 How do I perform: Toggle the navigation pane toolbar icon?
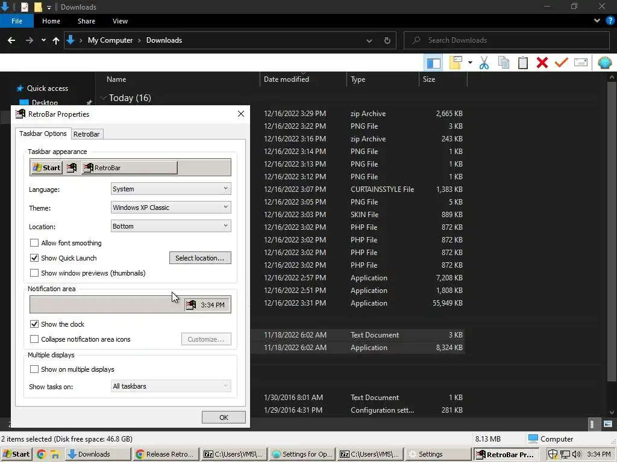(x=434, y=63)
